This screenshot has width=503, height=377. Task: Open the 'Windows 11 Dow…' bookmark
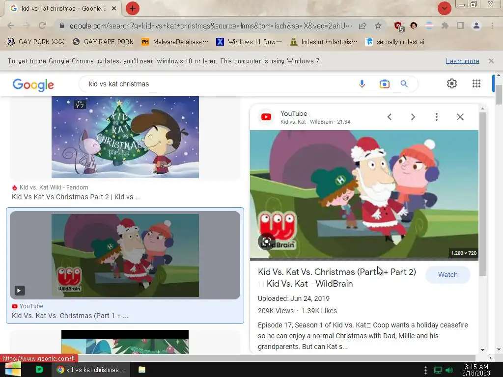pyautogui.click(x=249, y=42)
